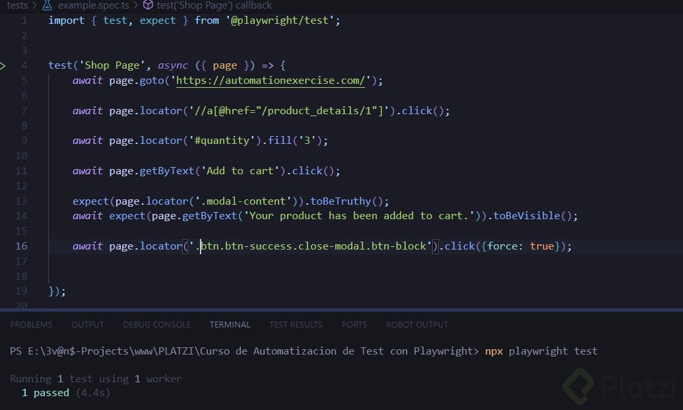Open the 'tests' breadcrumb folder
This screenshot has height=410, width=683.
(17, 5)
